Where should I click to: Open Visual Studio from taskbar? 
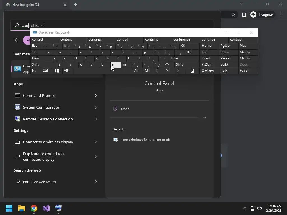click(46, 208)
